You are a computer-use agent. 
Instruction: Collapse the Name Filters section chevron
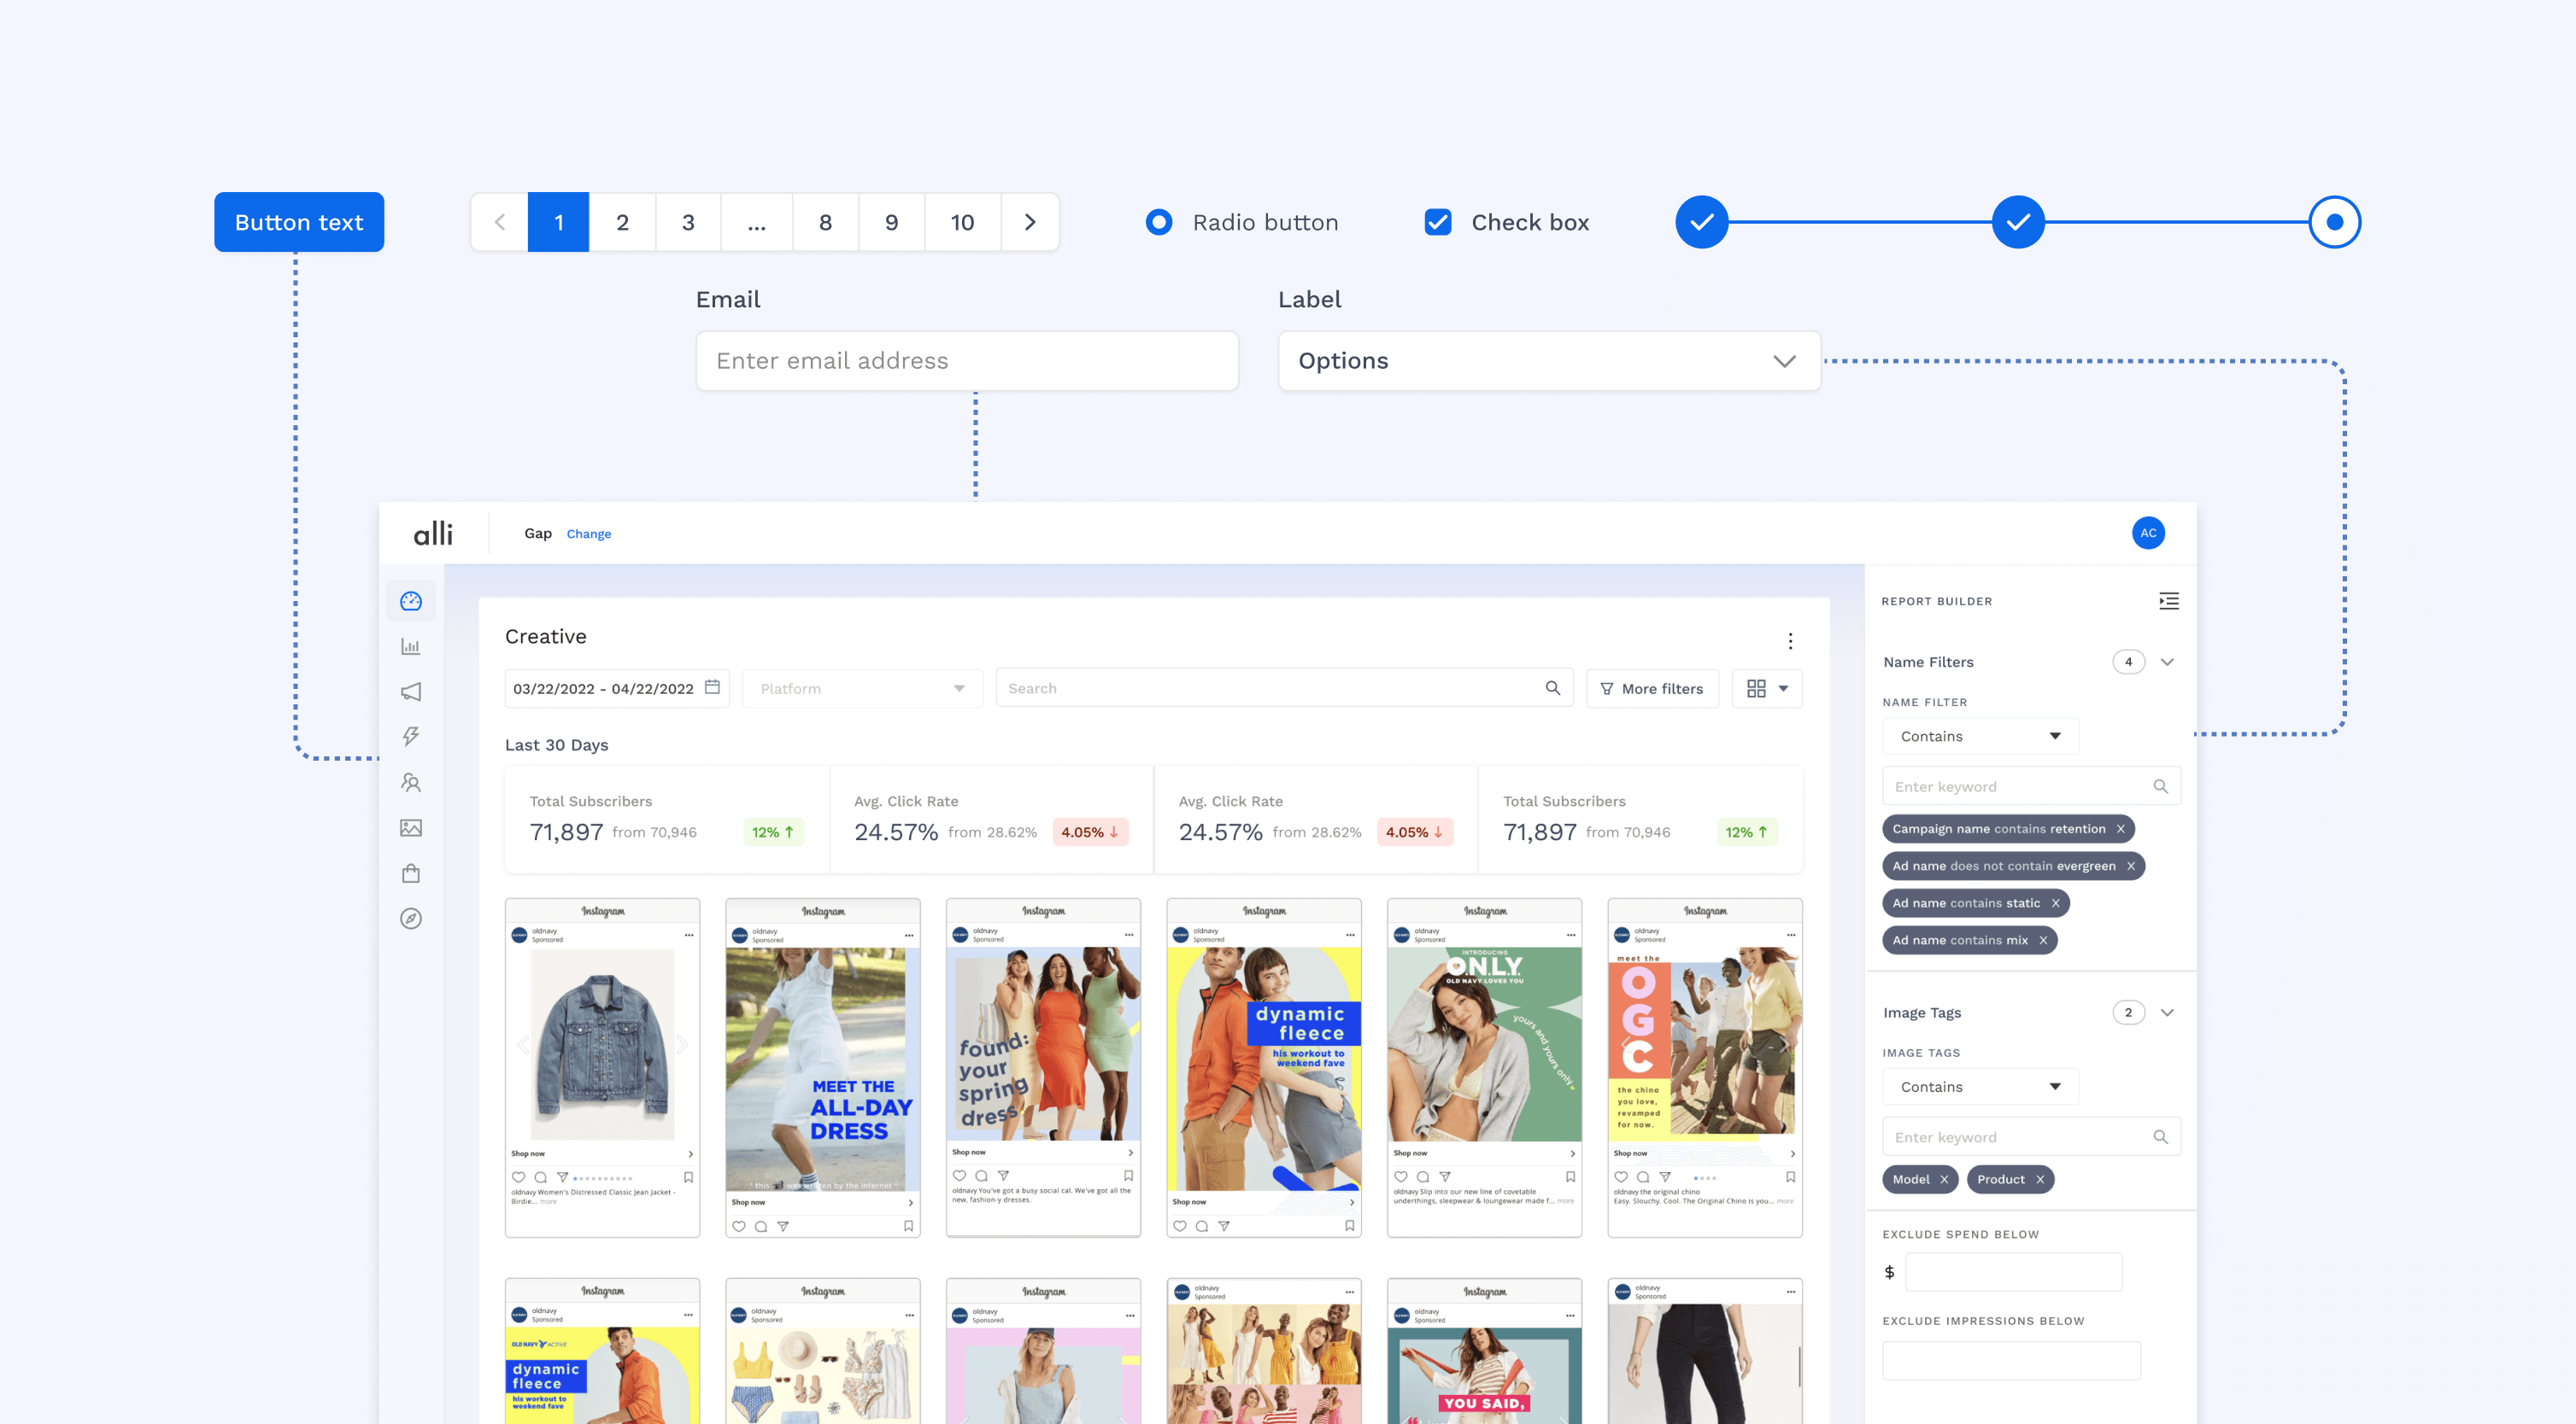[2167, 662]
